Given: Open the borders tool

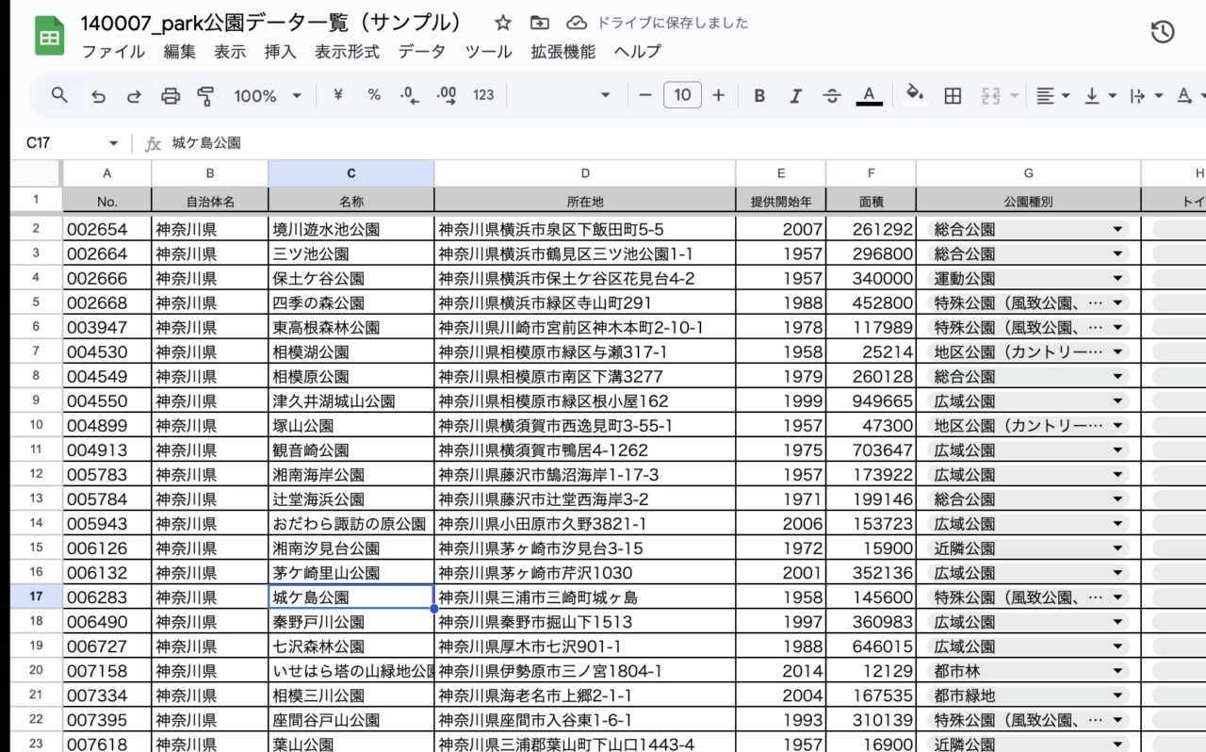Looking at the screenshot, I should coord(953,95).
